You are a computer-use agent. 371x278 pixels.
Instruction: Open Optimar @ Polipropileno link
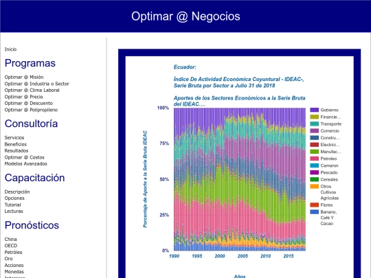31,110
